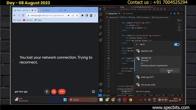Show hidden tray icons chevron
The height and width of the screenshot is (110, 196).
coord(141,100)
